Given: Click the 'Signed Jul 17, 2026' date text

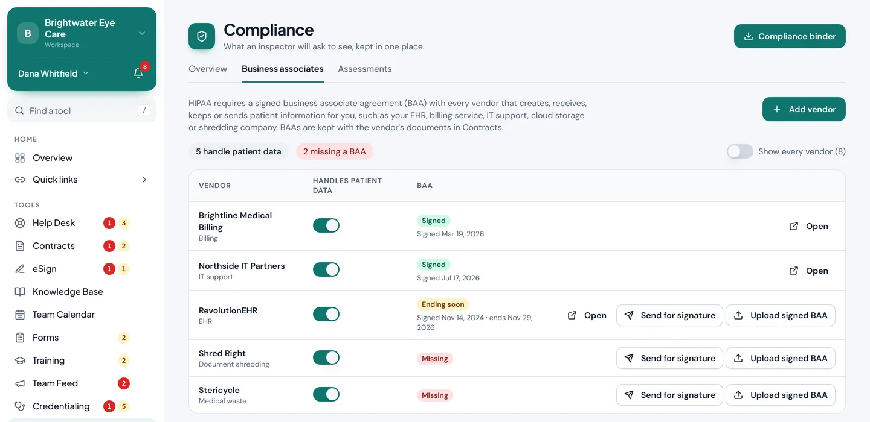Looking at the screenshot, I should 448,278.
